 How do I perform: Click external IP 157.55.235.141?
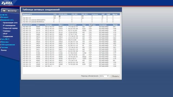[x=73, y=57]
